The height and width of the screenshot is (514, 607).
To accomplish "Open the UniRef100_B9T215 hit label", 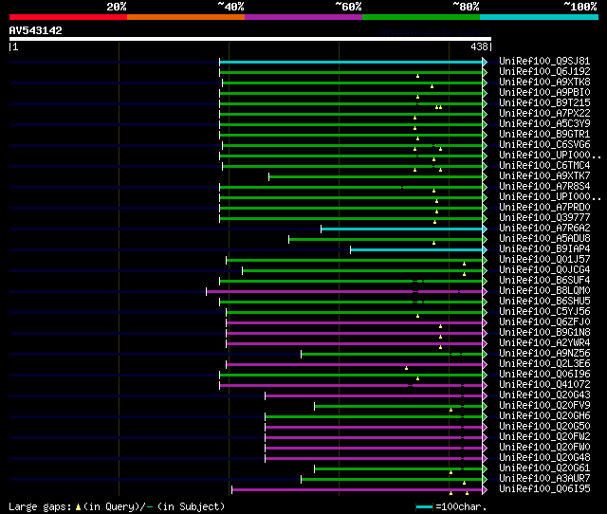I will pos(544,103).
